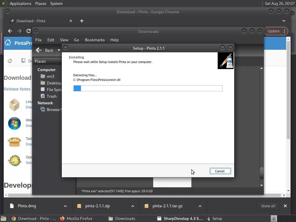Click Show all downloads
Screen dimensions: 296x222
tap(268, 206)
